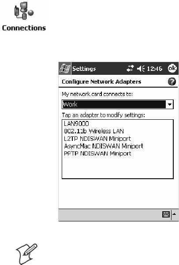This screenshot has width=179, height=265.
Task: Choose L2TP NDISWAN Miniport adapter
Action: click(97, 139)
